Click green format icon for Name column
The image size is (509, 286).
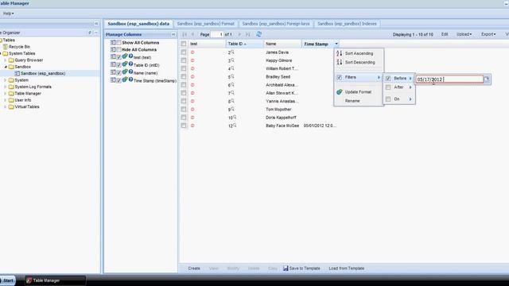(125, 71)
